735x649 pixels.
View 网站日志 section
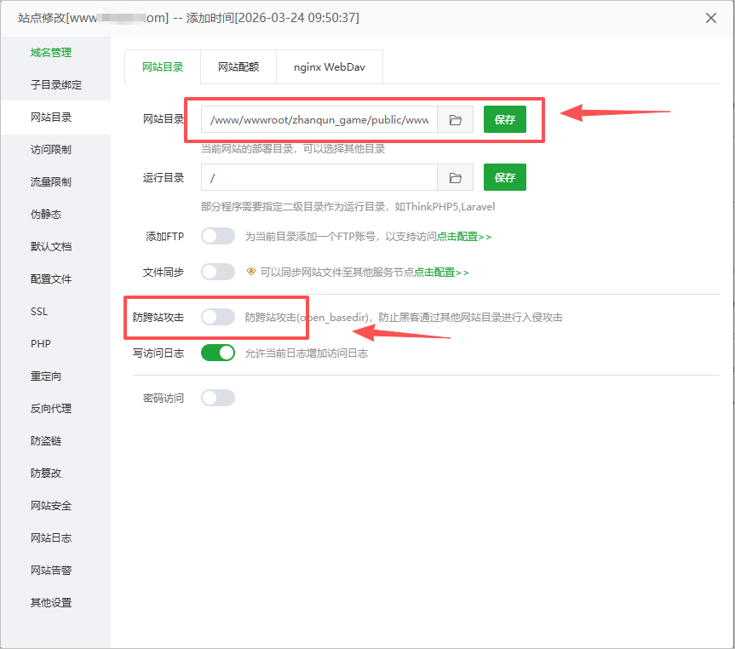51,538
